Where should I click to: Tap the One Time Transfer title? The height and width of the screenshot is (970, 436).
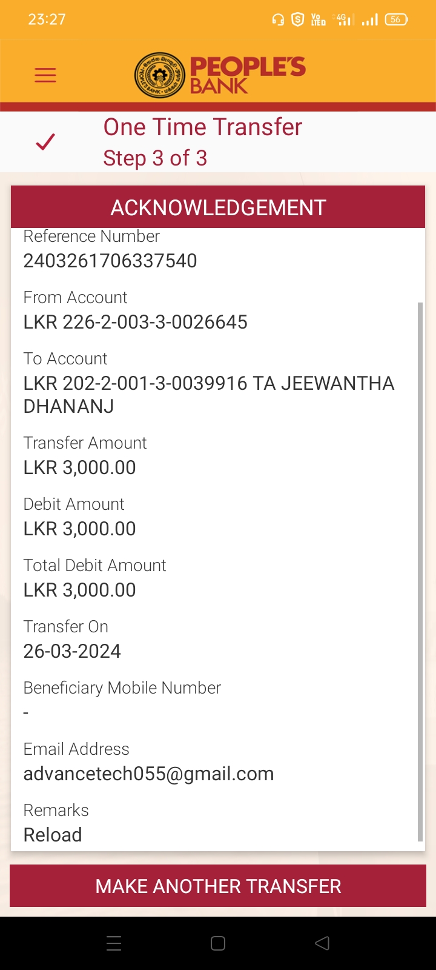202,127
